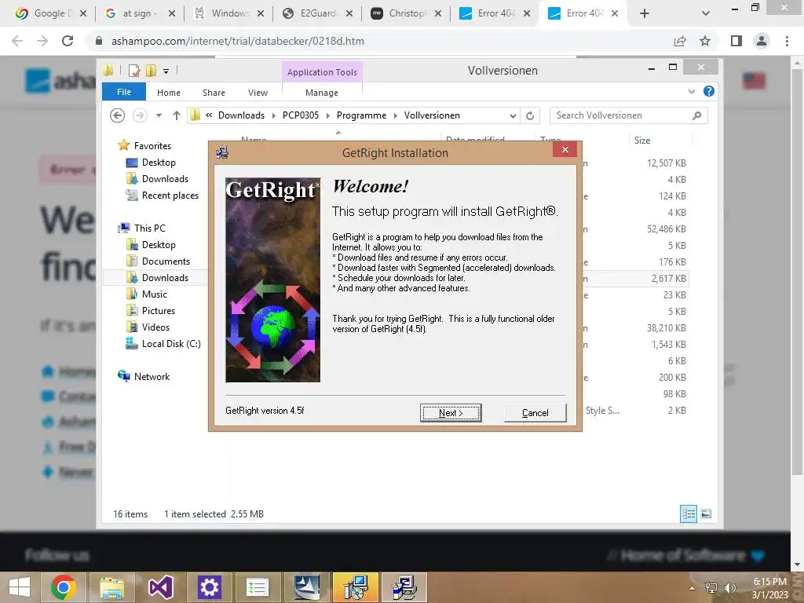Sort files by the Size column
Image resolution: width=804 pixels, height=603 pixels.
tap(642, 141)
